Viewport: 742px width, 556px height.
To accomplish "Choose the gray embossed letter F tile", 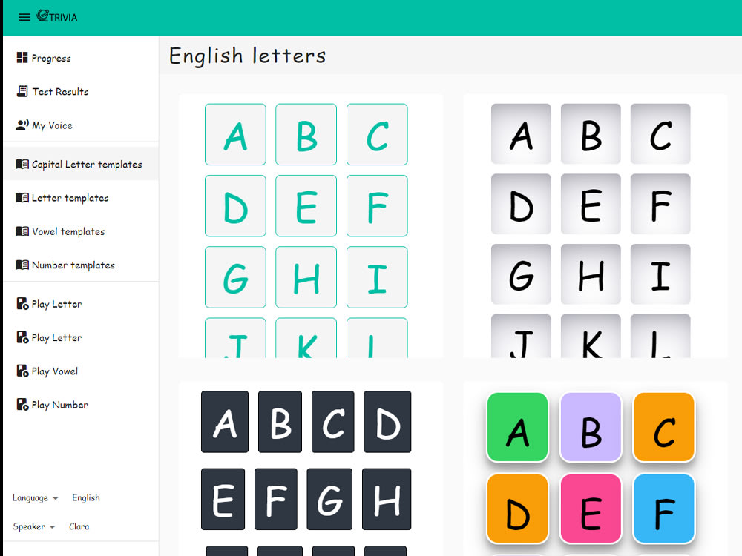I will pyautogui.click(x=660, y=204).
